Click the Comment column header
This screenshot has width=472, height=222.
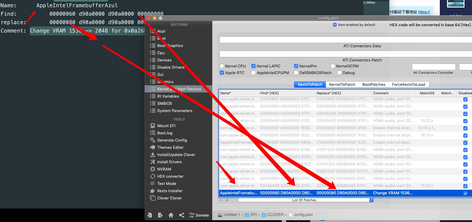[394, 93]
